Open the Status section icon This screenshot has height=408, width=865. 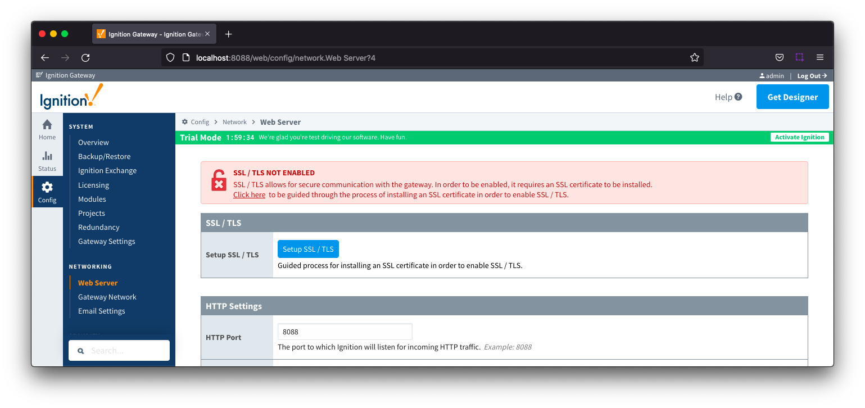tap(47, 156)
